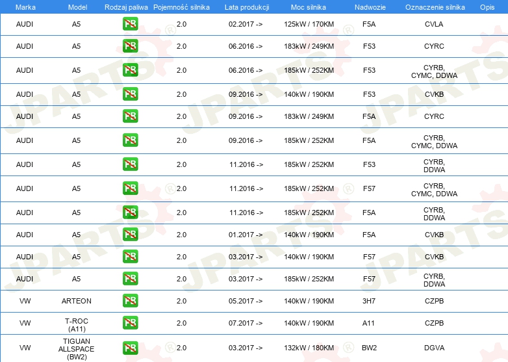
Task: Click the A11 body code in Nadwozie column
Action: (368, 323)
